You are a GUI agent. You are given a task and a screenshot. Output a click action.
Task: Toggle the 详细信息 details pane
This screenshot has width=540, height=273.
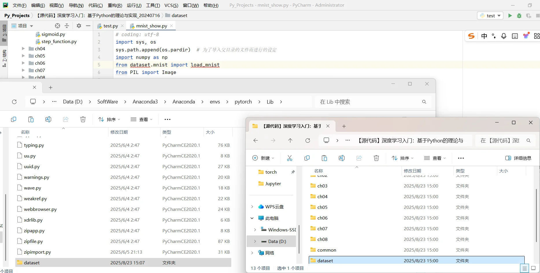(518, 158)
